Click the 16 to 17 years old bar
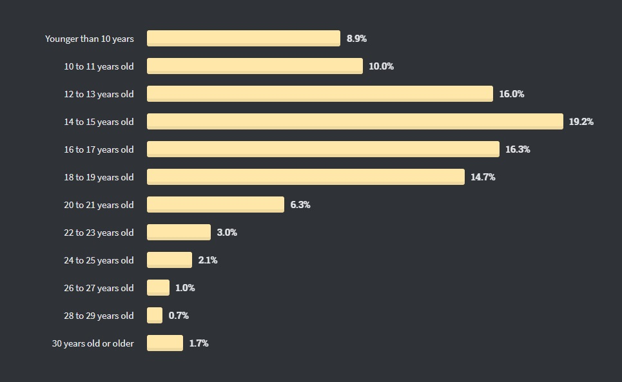Image resolution: width=622 pixels, height=382 pixels. (323, 149)
